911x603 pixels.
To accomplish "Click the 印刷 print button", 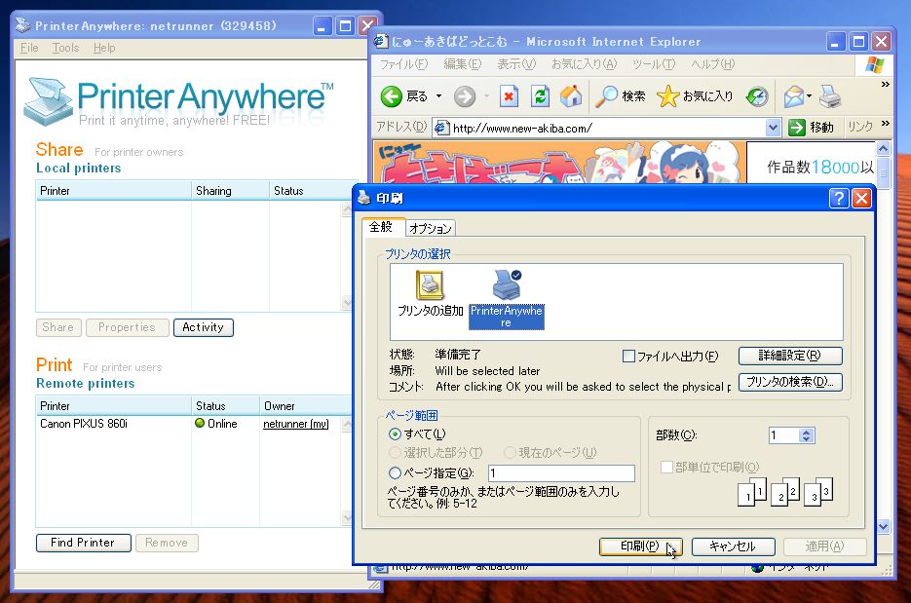I will 641,546.
